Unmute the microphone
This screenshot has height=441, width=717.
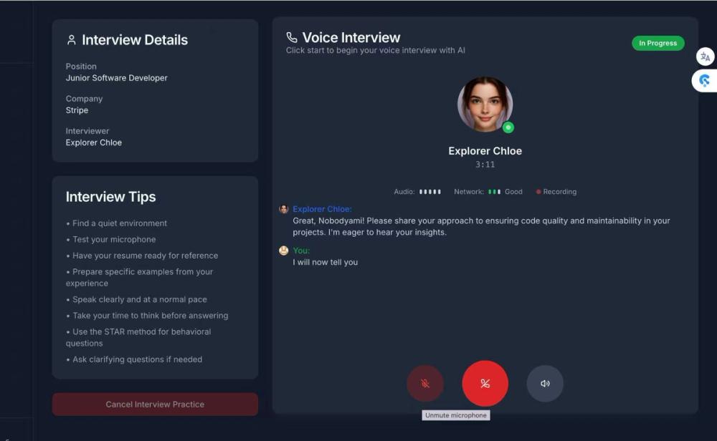(x=425, y=383)
